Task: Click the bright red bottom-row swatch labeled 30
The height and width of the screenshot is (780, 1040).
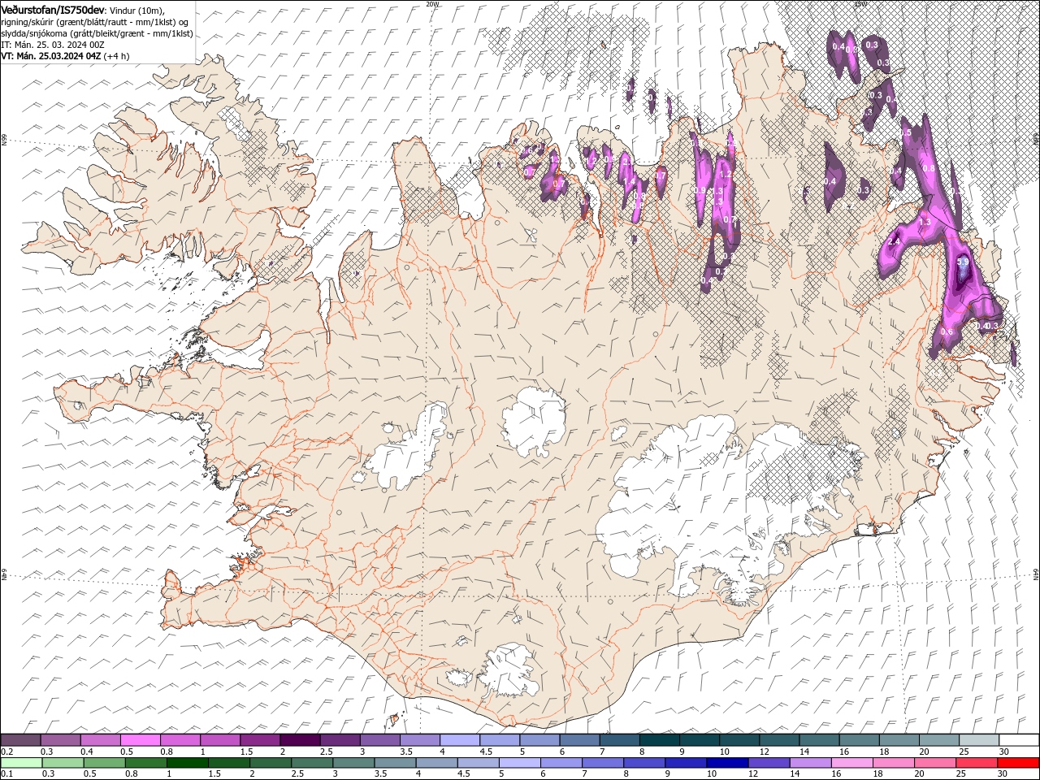Action: [1018, 763]
